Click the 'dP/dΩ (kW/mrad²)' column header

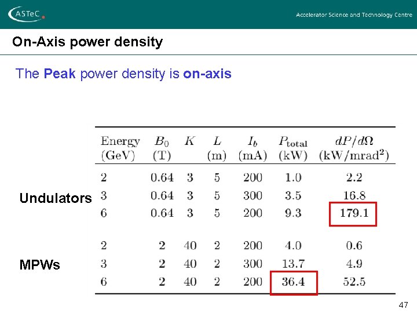pyautogui.click(x=354, y=148)
